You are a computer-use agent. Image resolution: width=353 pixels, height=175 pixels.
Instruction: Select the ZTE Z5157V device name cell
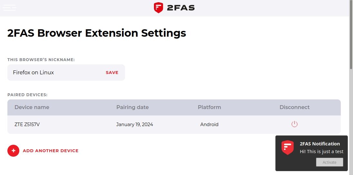27,124
